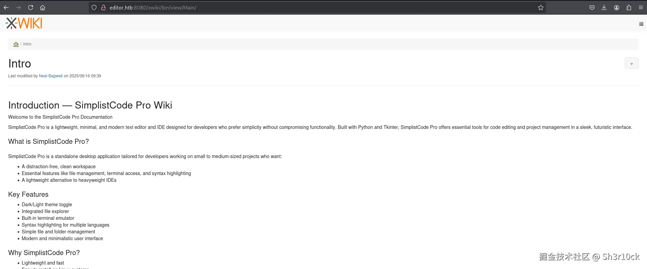Click the 'Built-in terminal emulator' bullet

click(48, 218)
